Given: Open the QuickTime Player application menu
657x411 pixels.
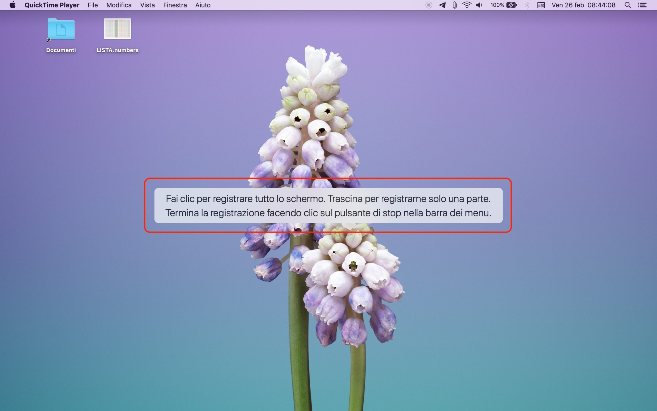Looking at the screenshot, I should (x=52, y=5).
